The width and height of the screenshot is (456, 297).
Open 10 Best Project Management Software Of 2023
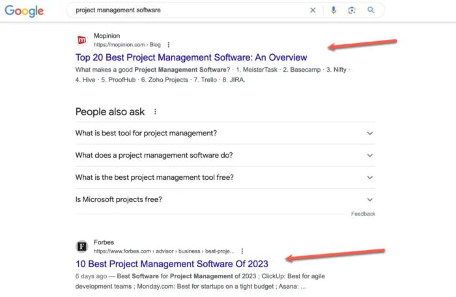(x=171, y=264)
